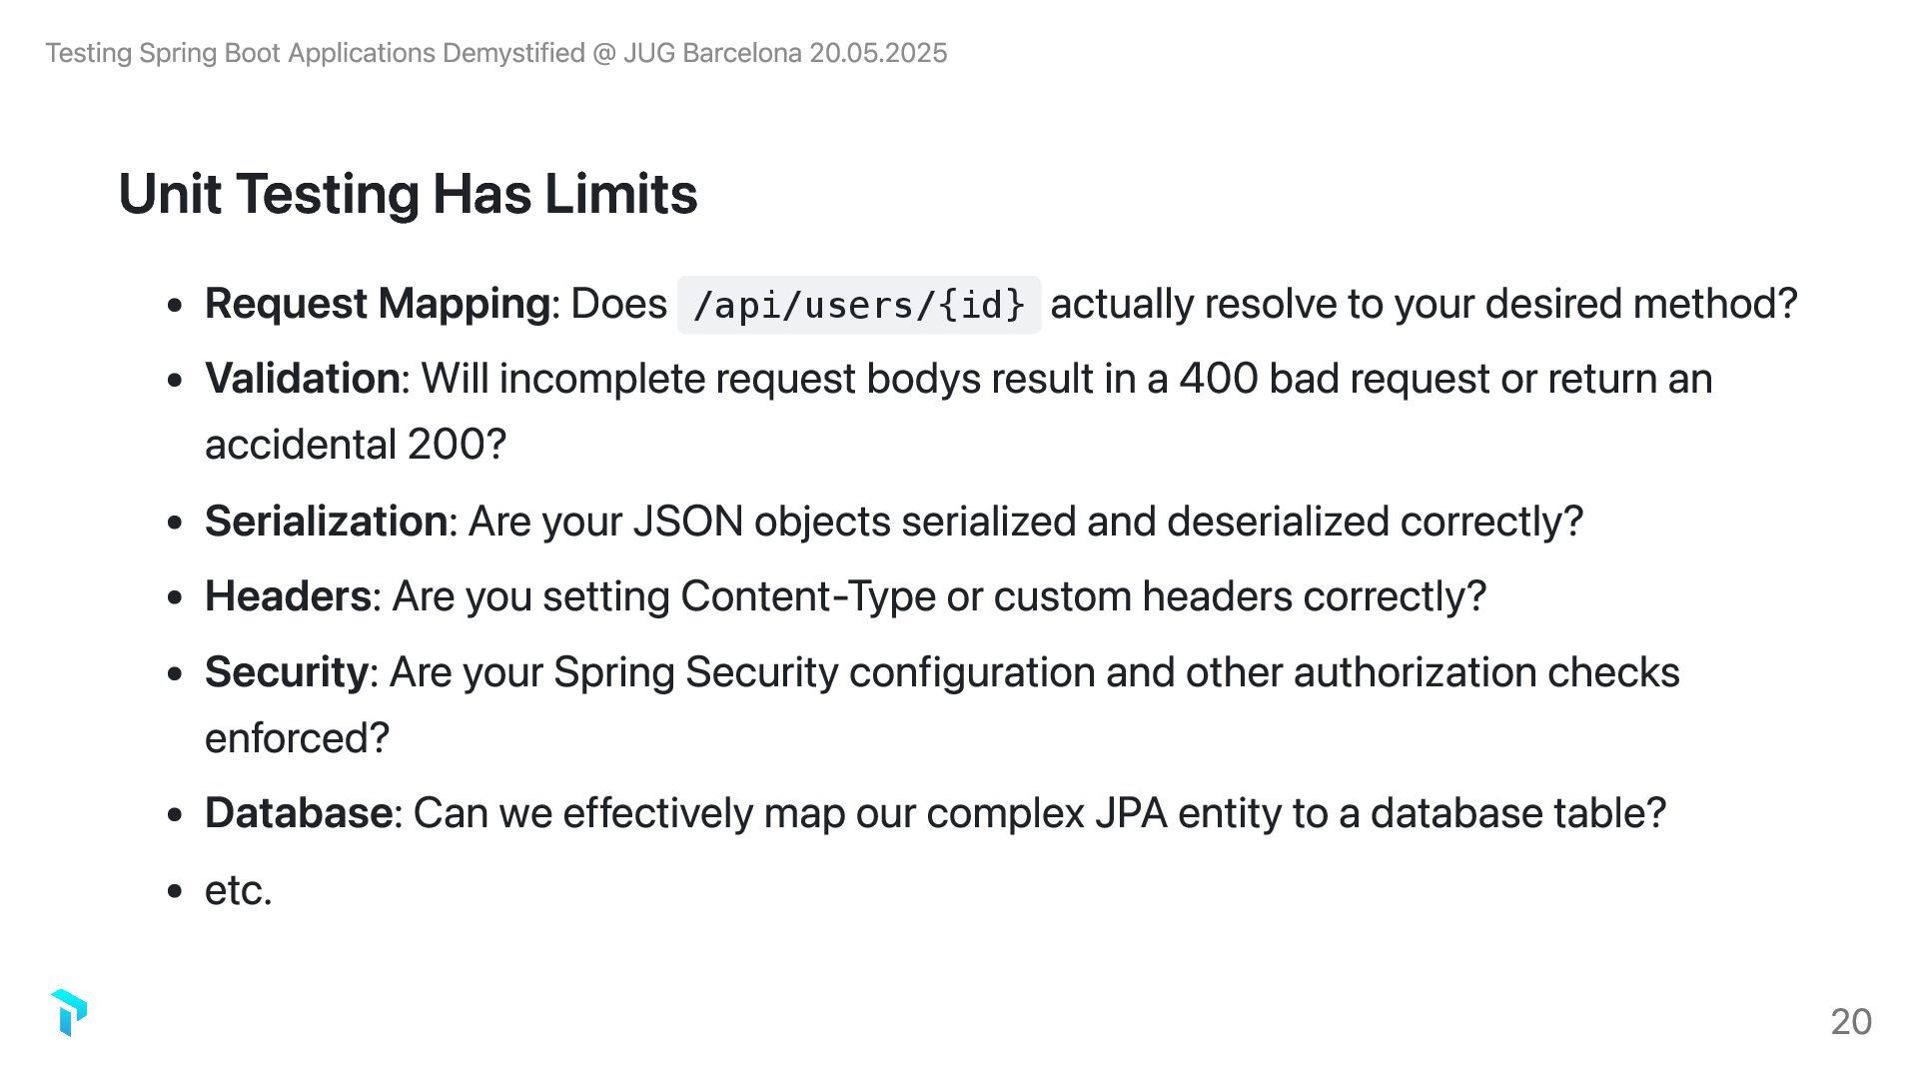Click the /api/users/{id} code snippet
1918x1079 pixels.
pos(858,305)
